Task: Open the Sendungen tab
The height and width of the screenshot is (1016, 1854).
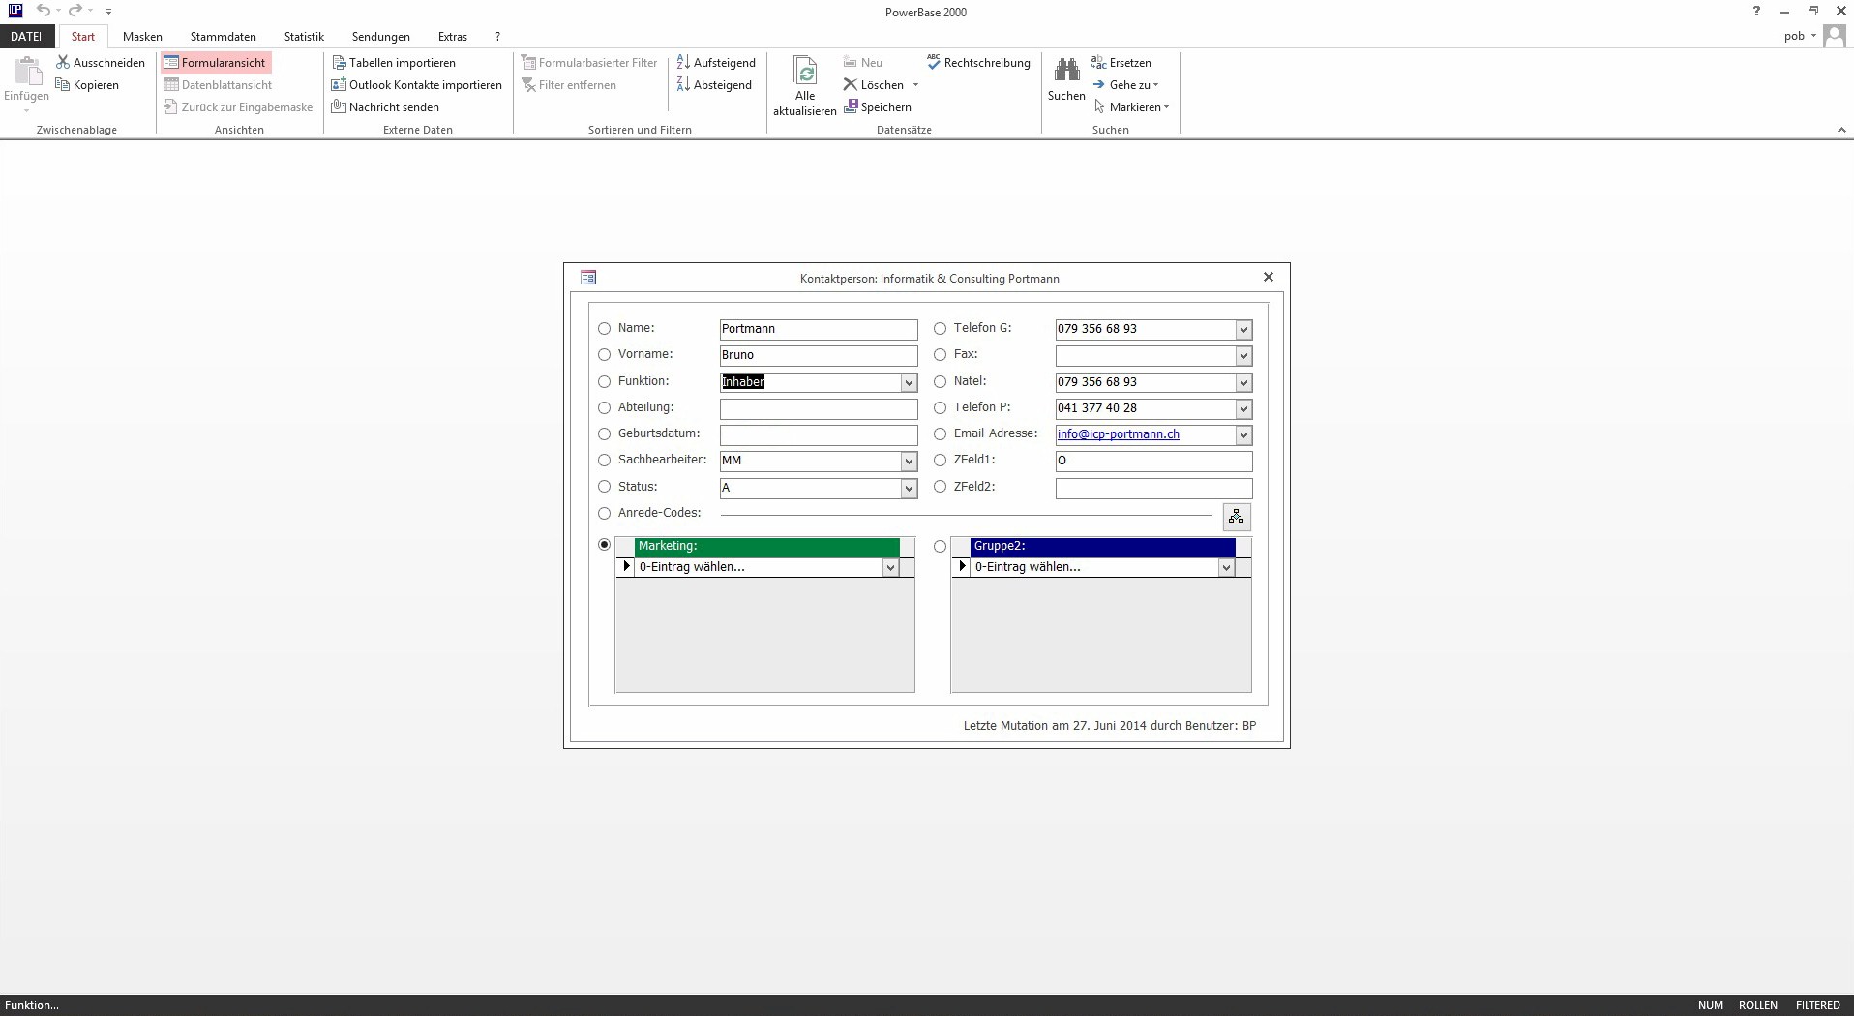Action: [381, 37]
